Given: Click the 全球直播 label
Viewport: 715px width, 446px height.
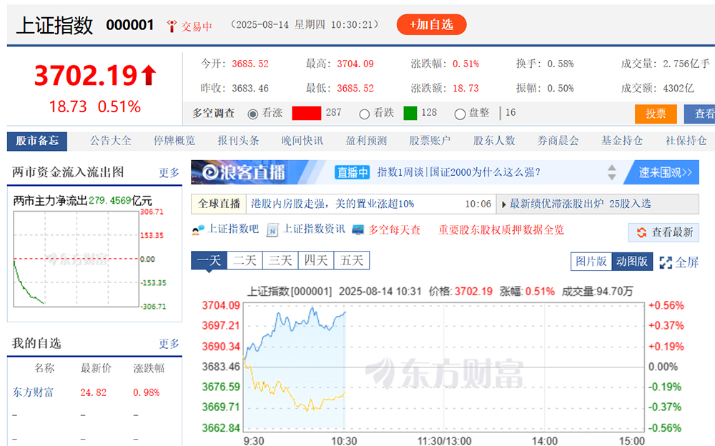Looking at the screenshot, I should coord(219,204).
